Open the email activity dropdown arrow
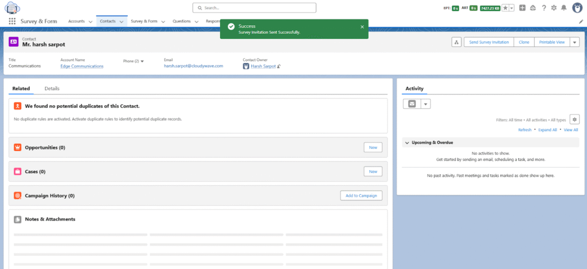 tap(425, 104)
